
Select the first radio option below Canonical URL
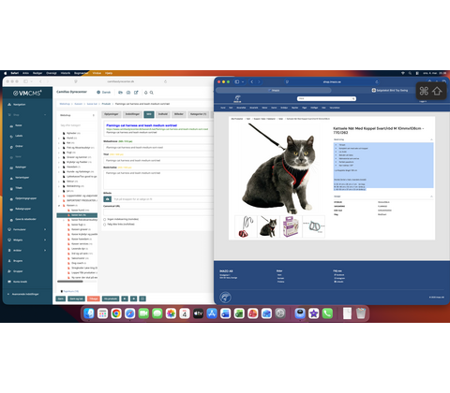[105, 219]
